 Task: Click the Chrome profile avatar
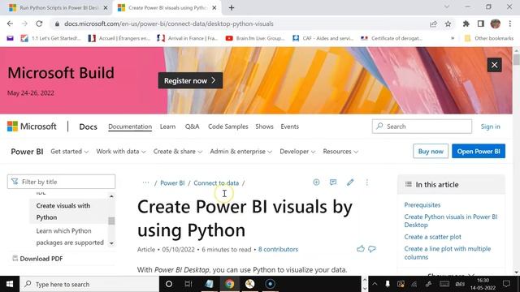[x=496, y=24]
